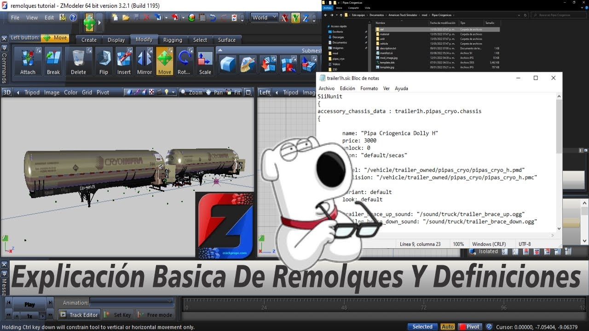Screen dimensions: 589x331
Task: Click Grid in the 3D viewport header
Action: (x=87, y=92)
